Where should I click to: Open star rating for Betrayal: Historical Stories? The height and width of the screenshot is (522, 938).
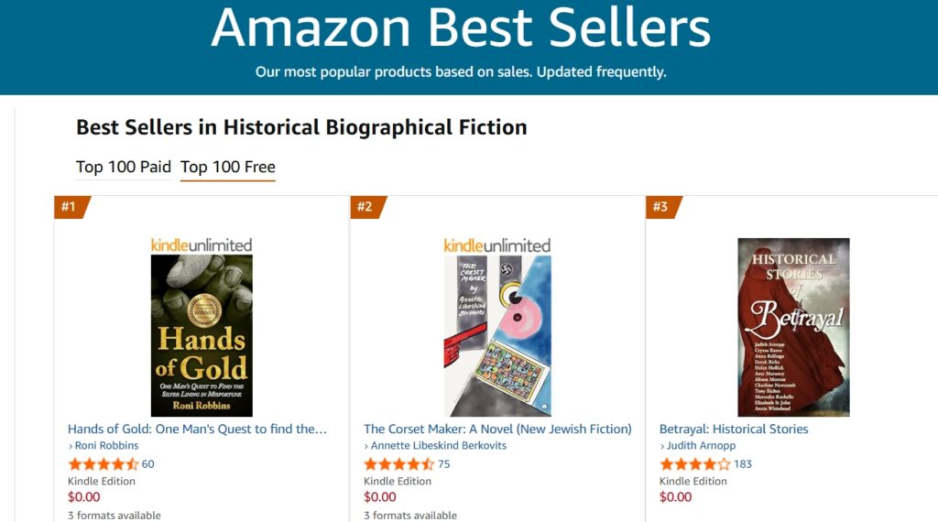694,464
